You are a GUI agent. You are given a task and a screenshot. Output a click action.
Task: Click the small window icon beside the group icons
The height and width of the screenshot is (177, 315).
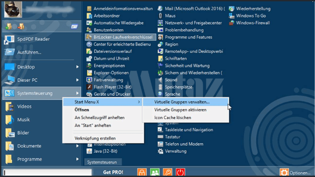pos(74,27)
